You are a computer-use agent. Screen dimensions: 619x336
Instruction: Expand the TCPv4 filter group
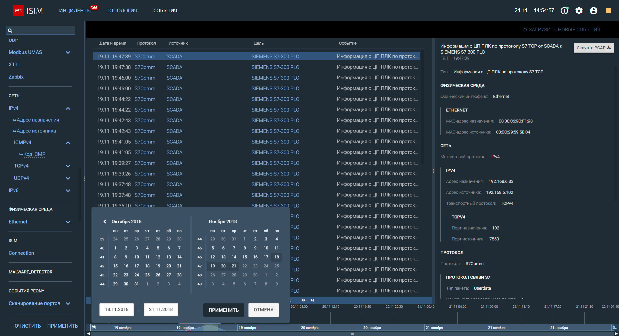(68, 166)
